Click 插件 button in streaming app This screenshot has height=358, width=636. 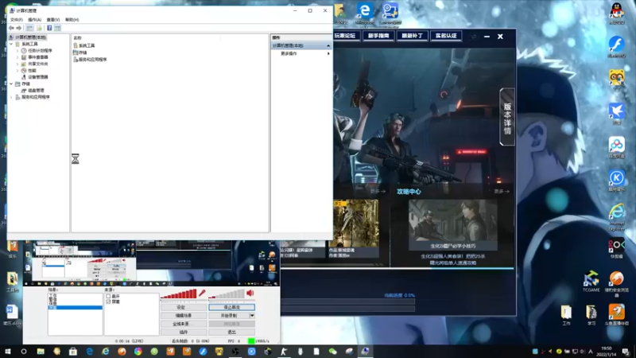coord(184,332)
